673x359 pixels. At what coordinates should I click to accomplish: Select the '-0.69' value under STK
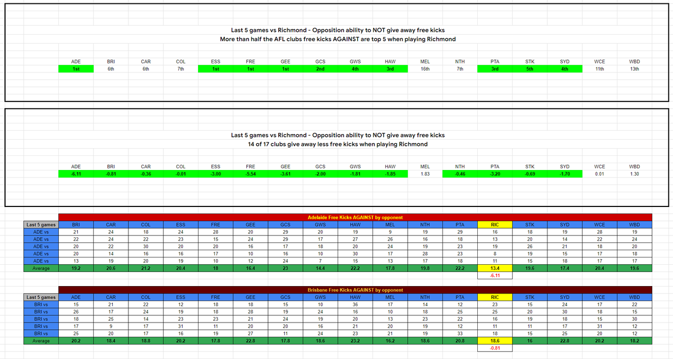tap(530, 174)
